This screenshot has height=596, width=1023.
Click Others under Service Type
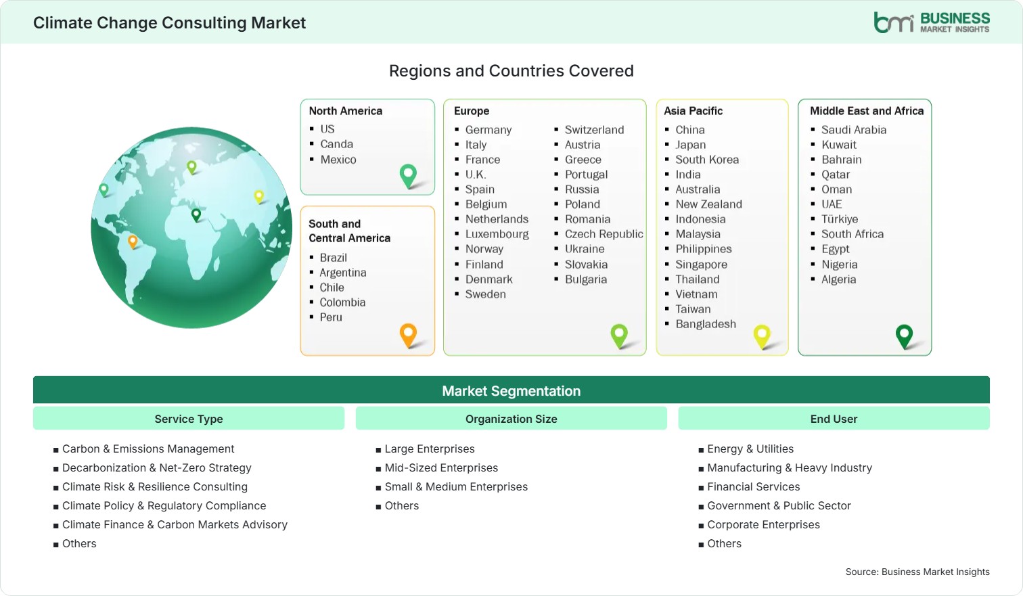[79, 543]
